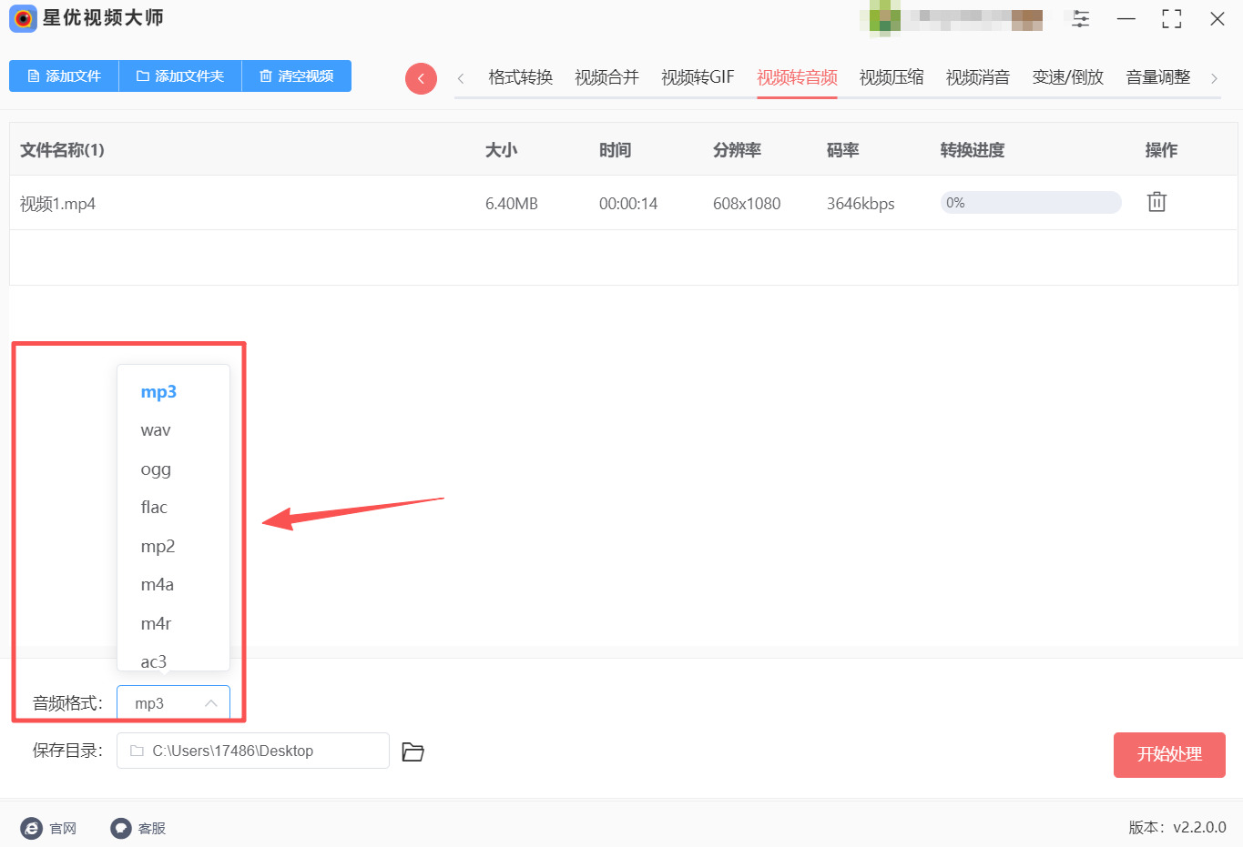1243x847 pixels.
Task: Open the 官网 browser icon
Action: click(x=32, y=828)
